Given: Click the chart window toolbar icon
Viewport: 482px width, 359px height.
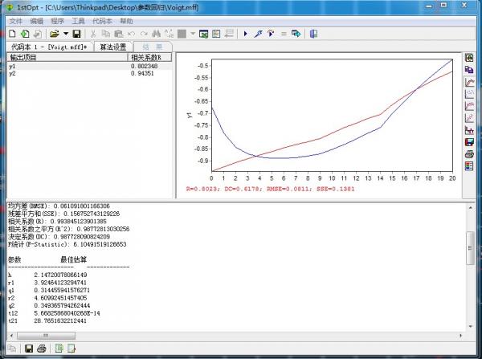Looking at the screenshot, I should 216,34.
